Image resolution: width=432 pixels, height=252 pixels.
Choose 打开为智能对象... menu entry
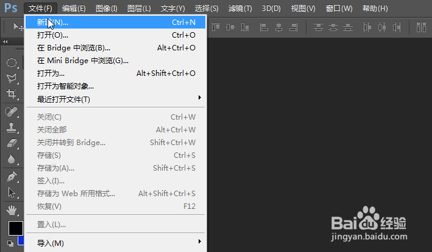click(115, 86)
